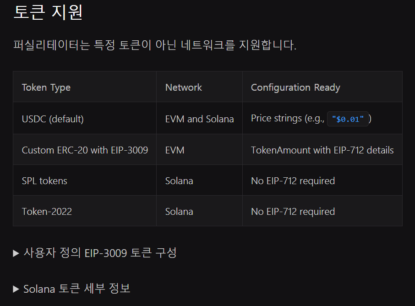Viewport: 415px width, 306px height.
Task: Click the Configuration Ready column header
Action: pos(295,87)
